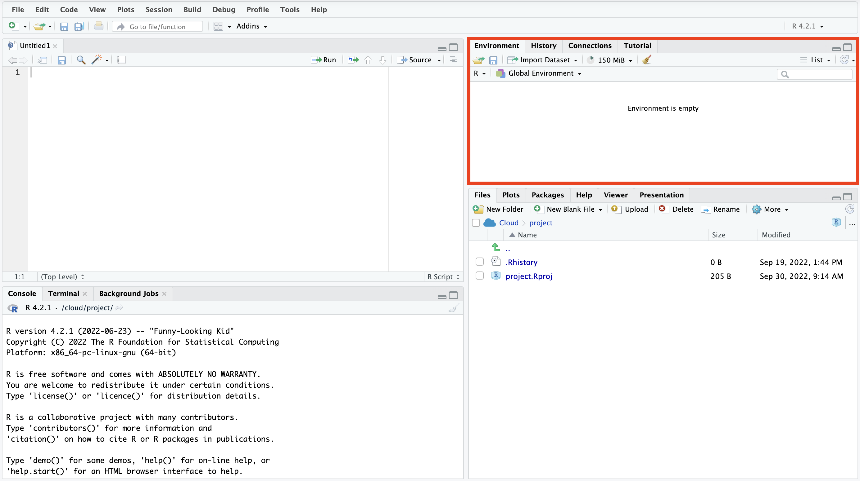The height and width of the screenshot is (481, 860).
Task: Select project.Rproj via its checkbox
Action: pyautogui.click(x=479, y=276)
